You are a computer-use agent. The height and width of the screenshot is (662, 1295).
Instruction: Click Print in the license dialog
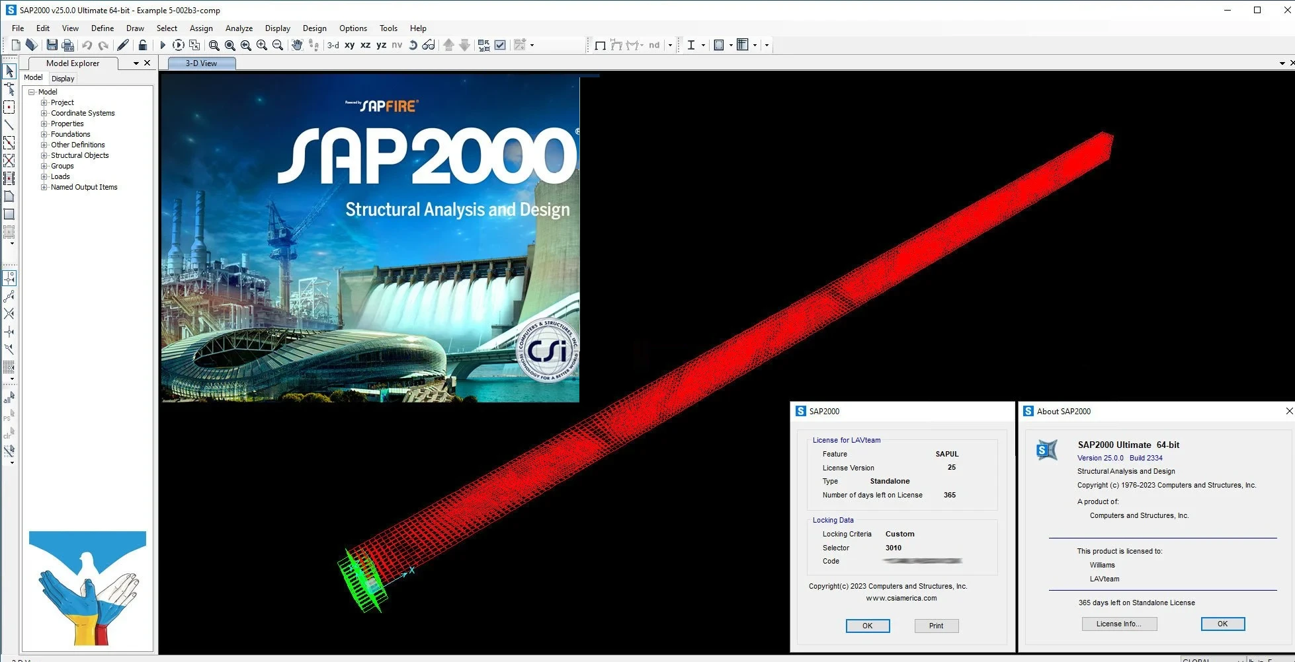[x=936, y=626]
